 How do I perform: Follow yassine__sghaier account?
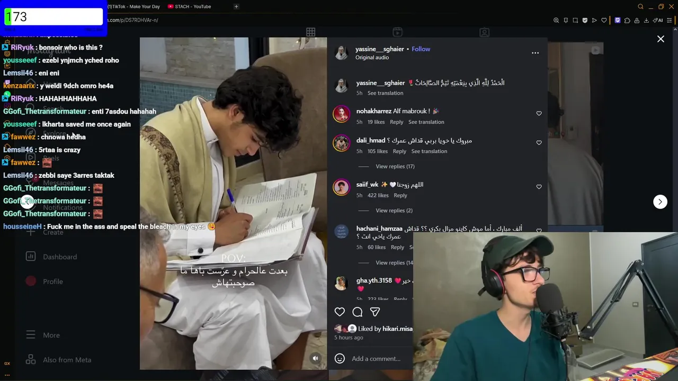tap(421, 49)
